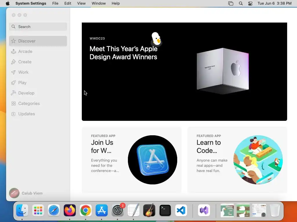Click Stage Manager icon in menu bar
The image size is (297, 222).
click(x=231, y=3)
